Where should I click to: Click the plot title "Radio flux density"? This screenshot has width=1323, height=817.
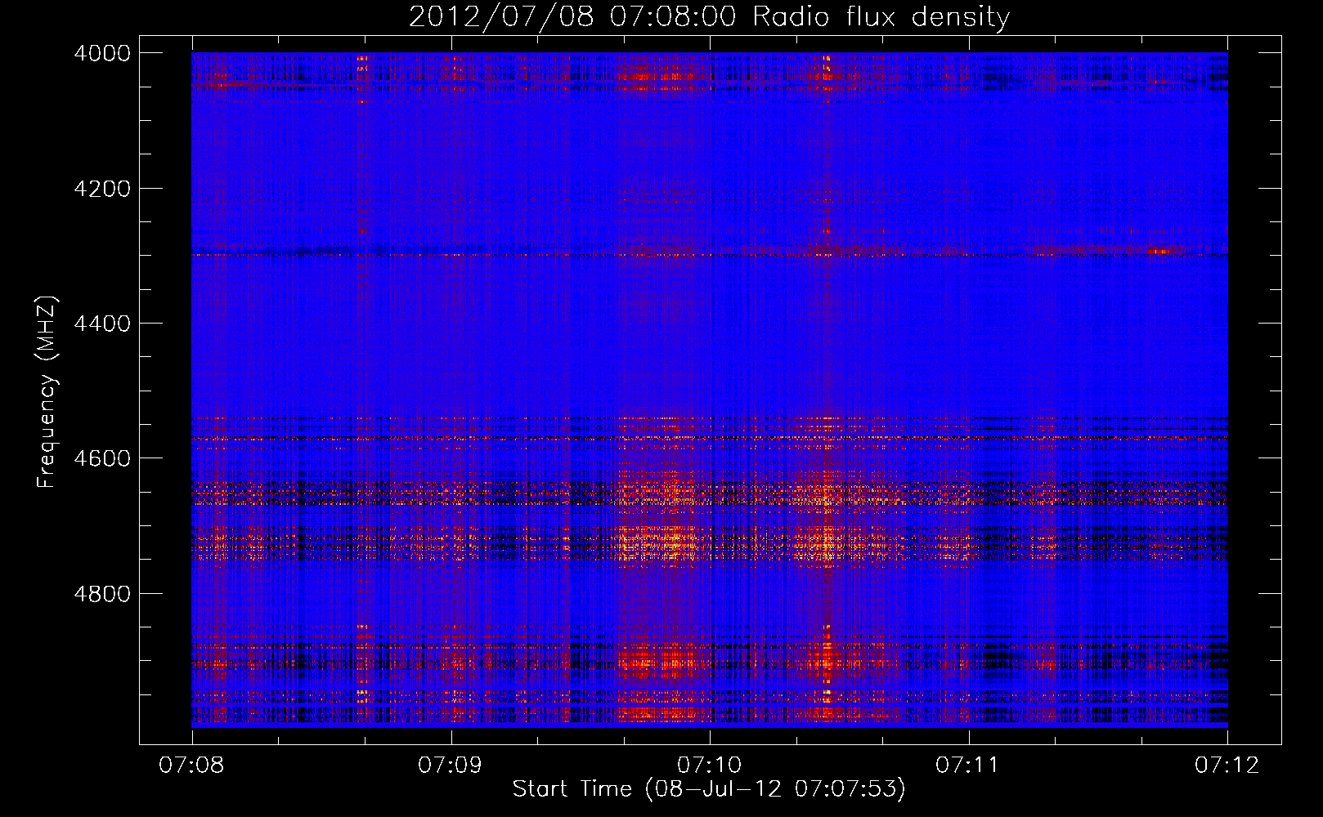[x=881, y=16]
